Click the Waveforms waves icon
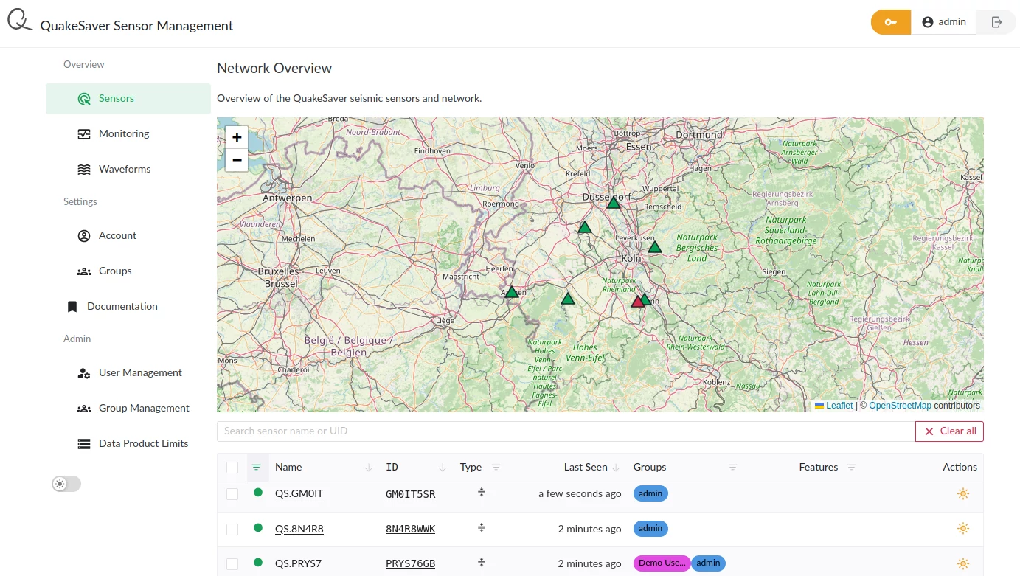 (x=84, y=170)
